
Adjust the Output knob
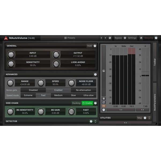tap(56, 54)
